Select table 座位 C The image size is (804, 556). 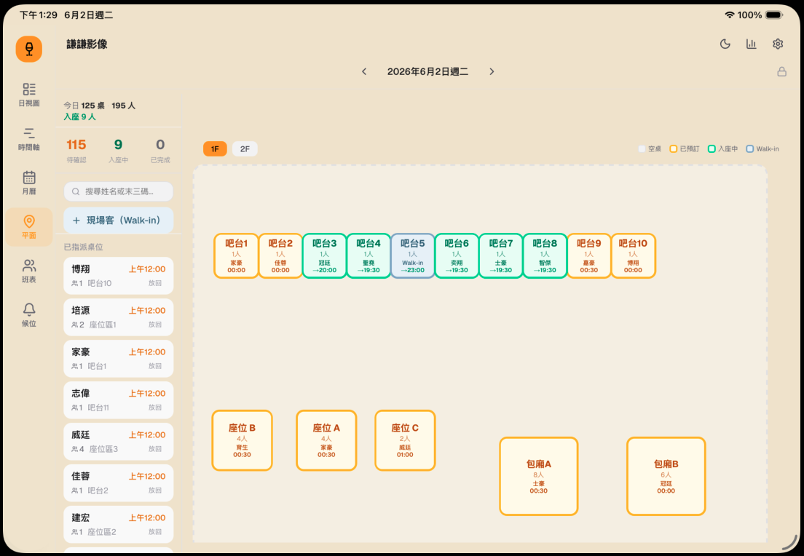click(x=405, y=440)
